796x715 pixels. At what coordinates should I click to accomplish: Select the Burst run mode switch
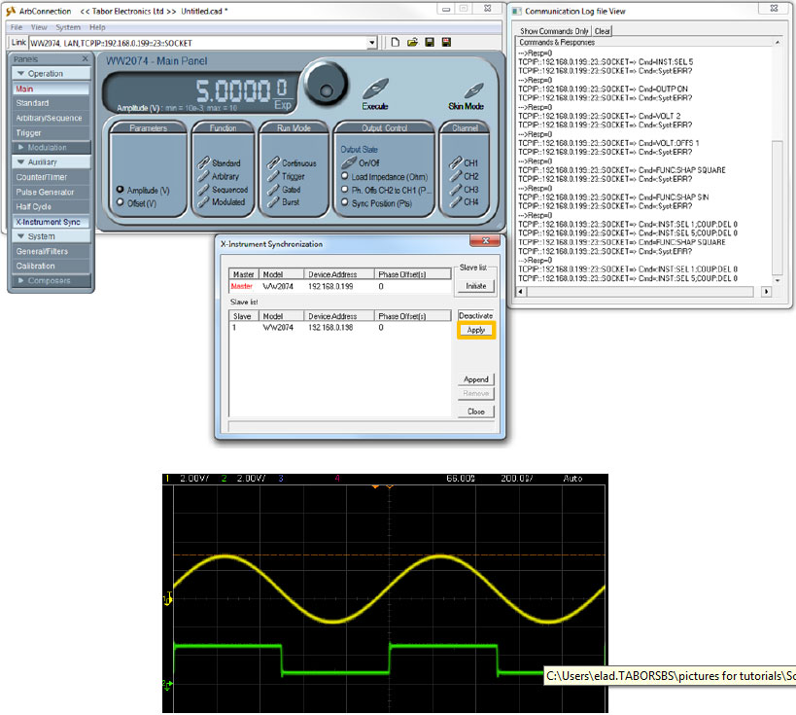275,202
